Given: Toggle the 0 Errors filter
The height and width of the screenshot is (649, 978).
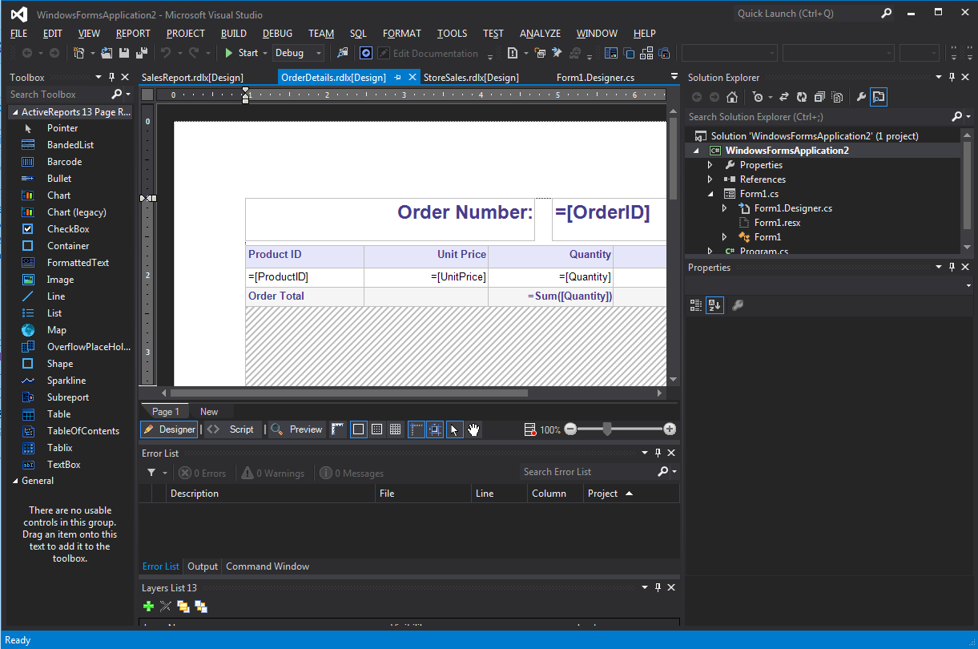Looking at the screenshot, I should coord(203,474).
